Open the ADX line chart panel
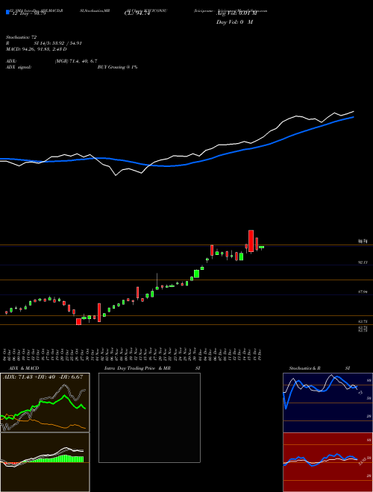This screenshot has height=492, width=373. 45,403
